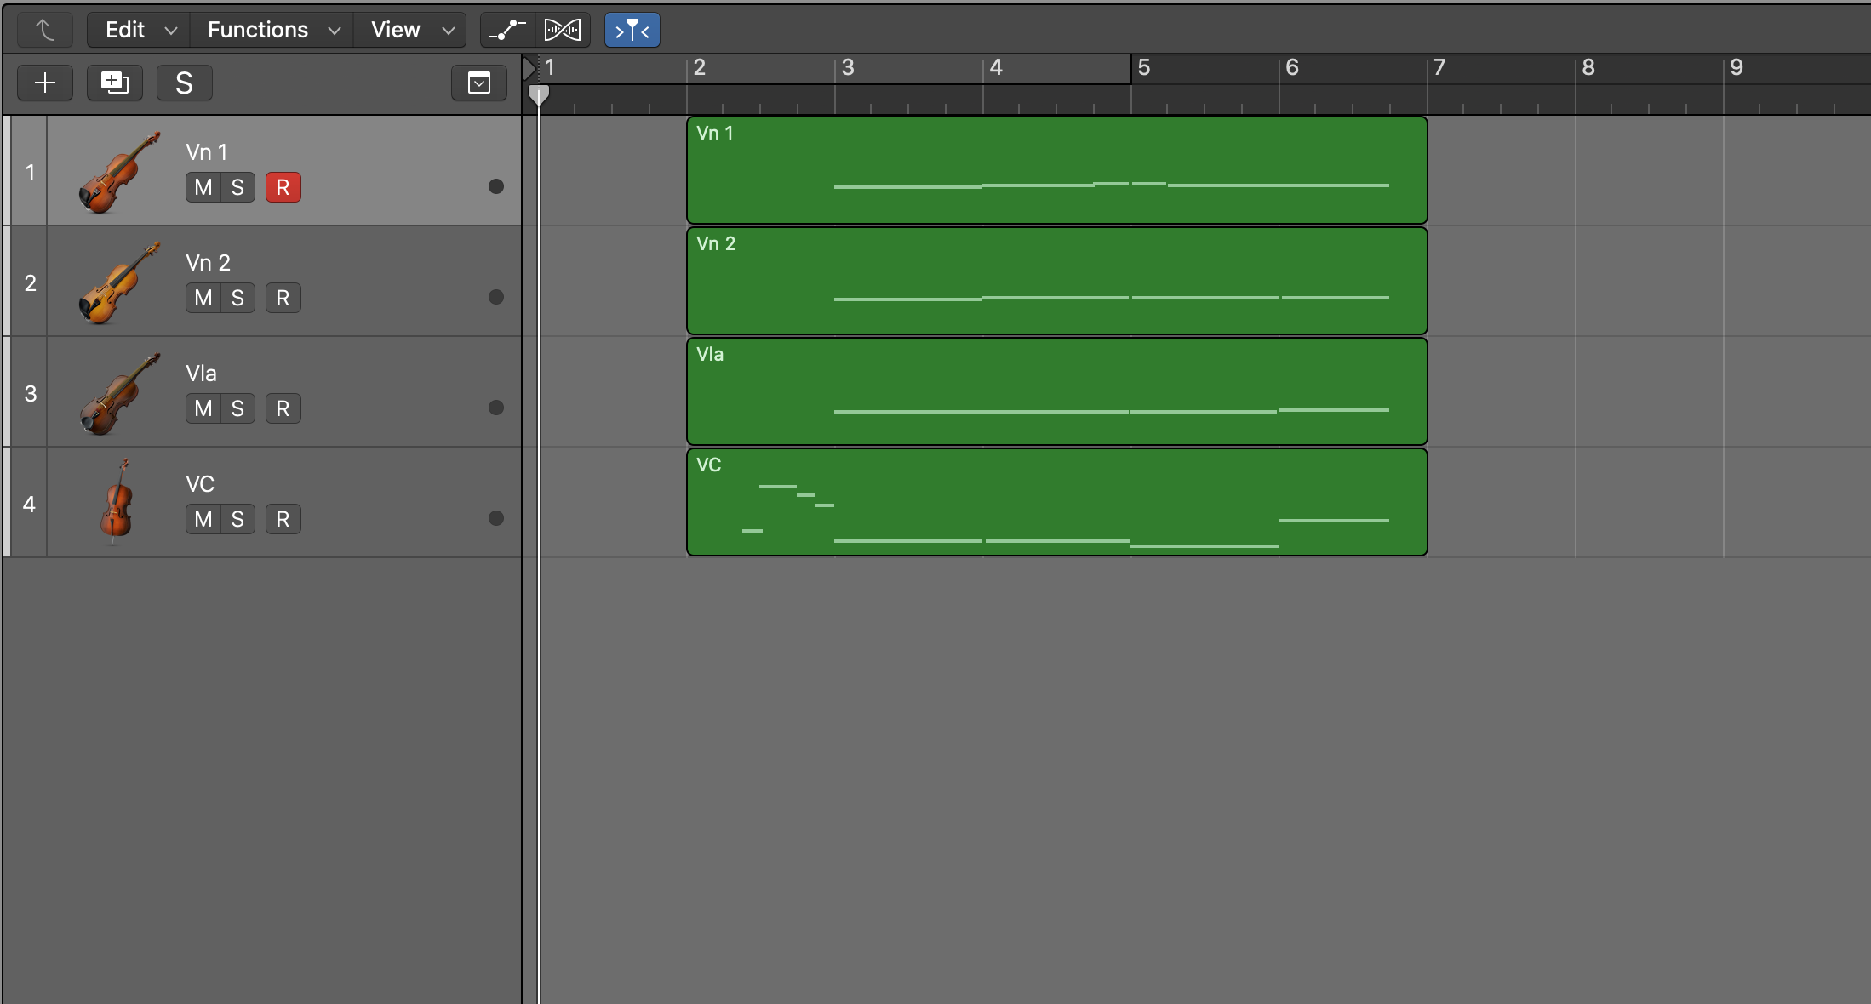Viewport: 1871px width, 1004px height.
Task: Click the global Solo S button
Action: click(x=184, y=83)
